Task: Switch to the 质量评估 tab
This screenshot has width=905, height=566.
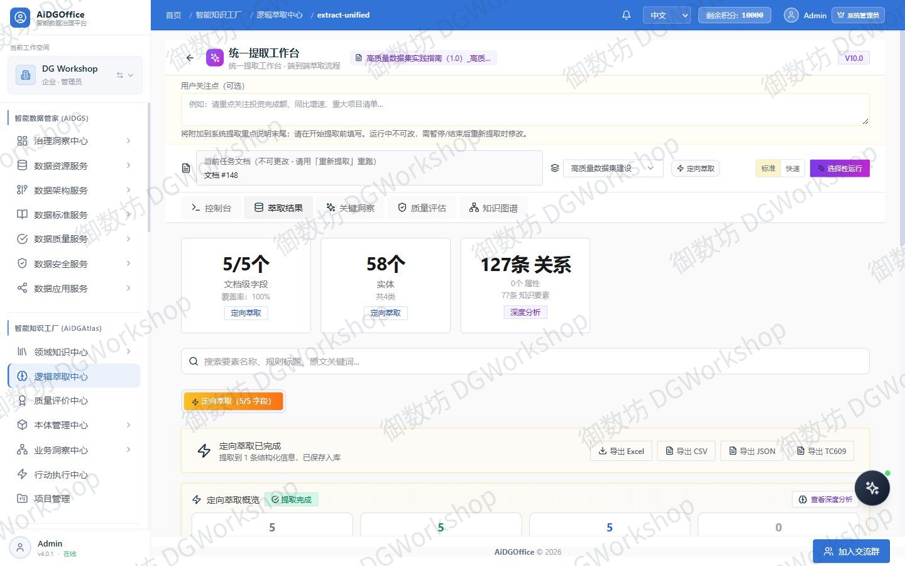Action: (422, 208)
